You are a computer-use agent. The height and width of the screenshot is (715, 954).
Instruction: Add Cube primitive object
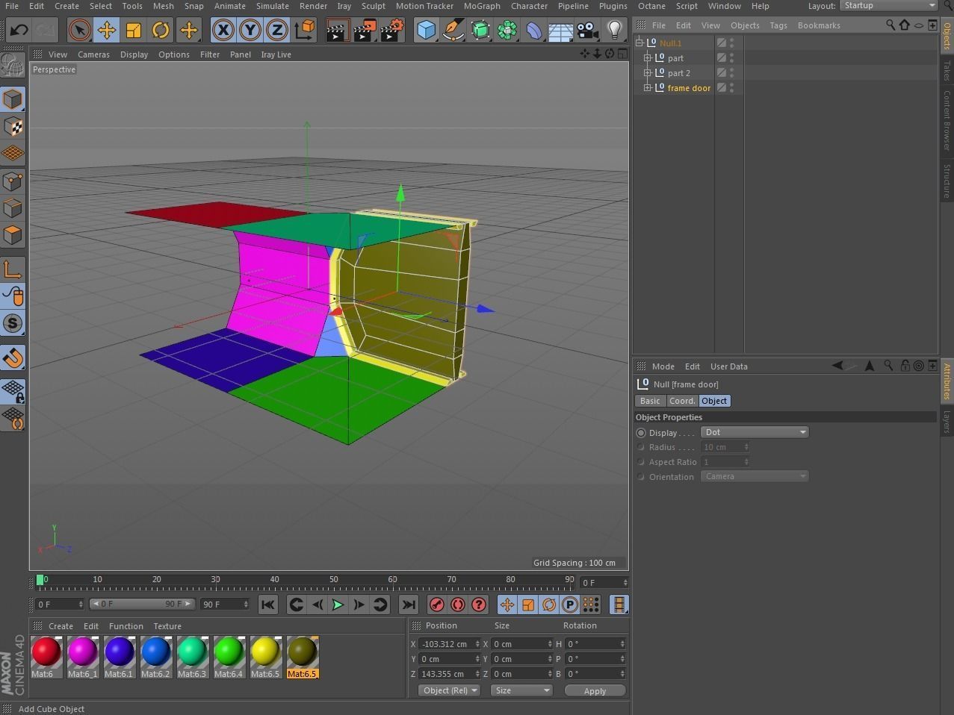point(426,30)
